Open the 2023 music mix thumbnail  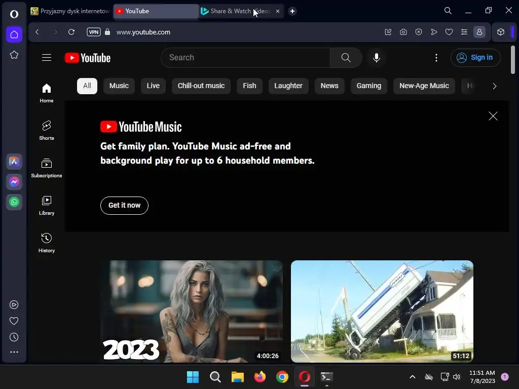pyautogui.click(x=192, y=312)
